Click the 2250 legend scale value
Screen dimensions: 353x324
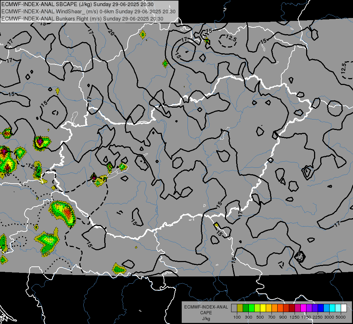point(318,317)
